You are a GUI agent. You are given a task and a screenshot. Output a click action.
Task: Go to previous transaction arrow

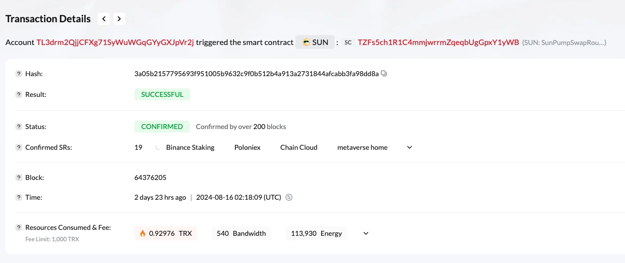[104, 19]
